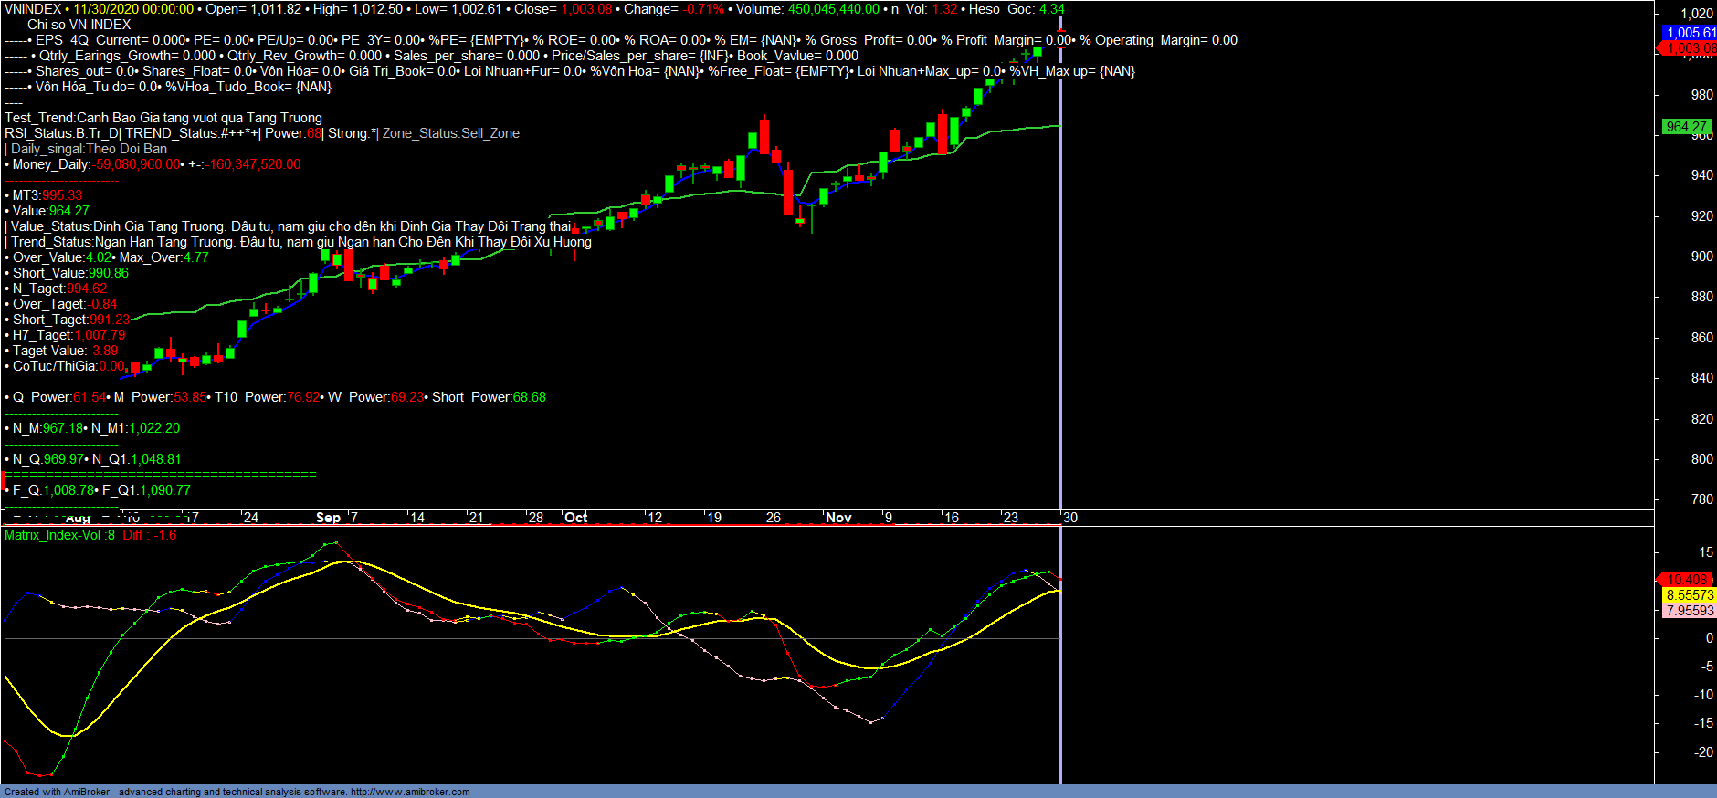Select the Oct label on date axis

575,518
